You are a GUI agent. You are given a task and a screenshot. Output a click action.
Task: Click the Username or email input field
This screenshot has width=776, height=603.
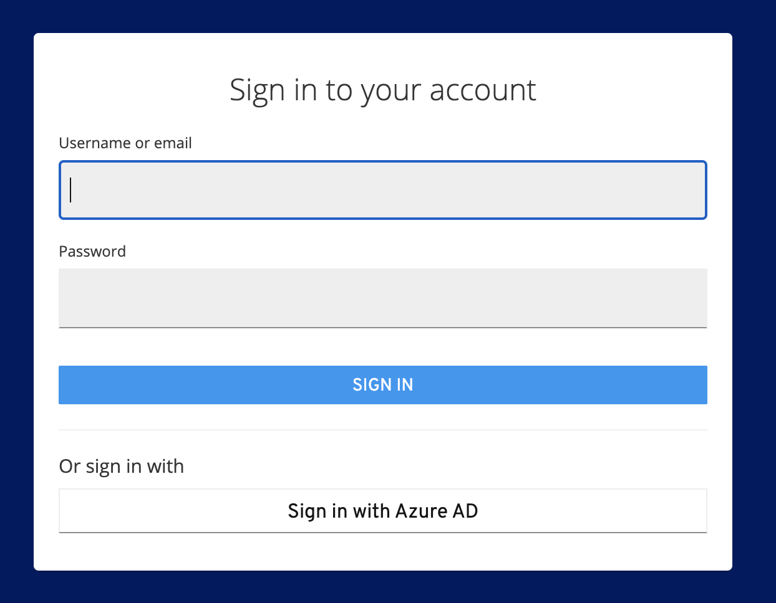382,190
